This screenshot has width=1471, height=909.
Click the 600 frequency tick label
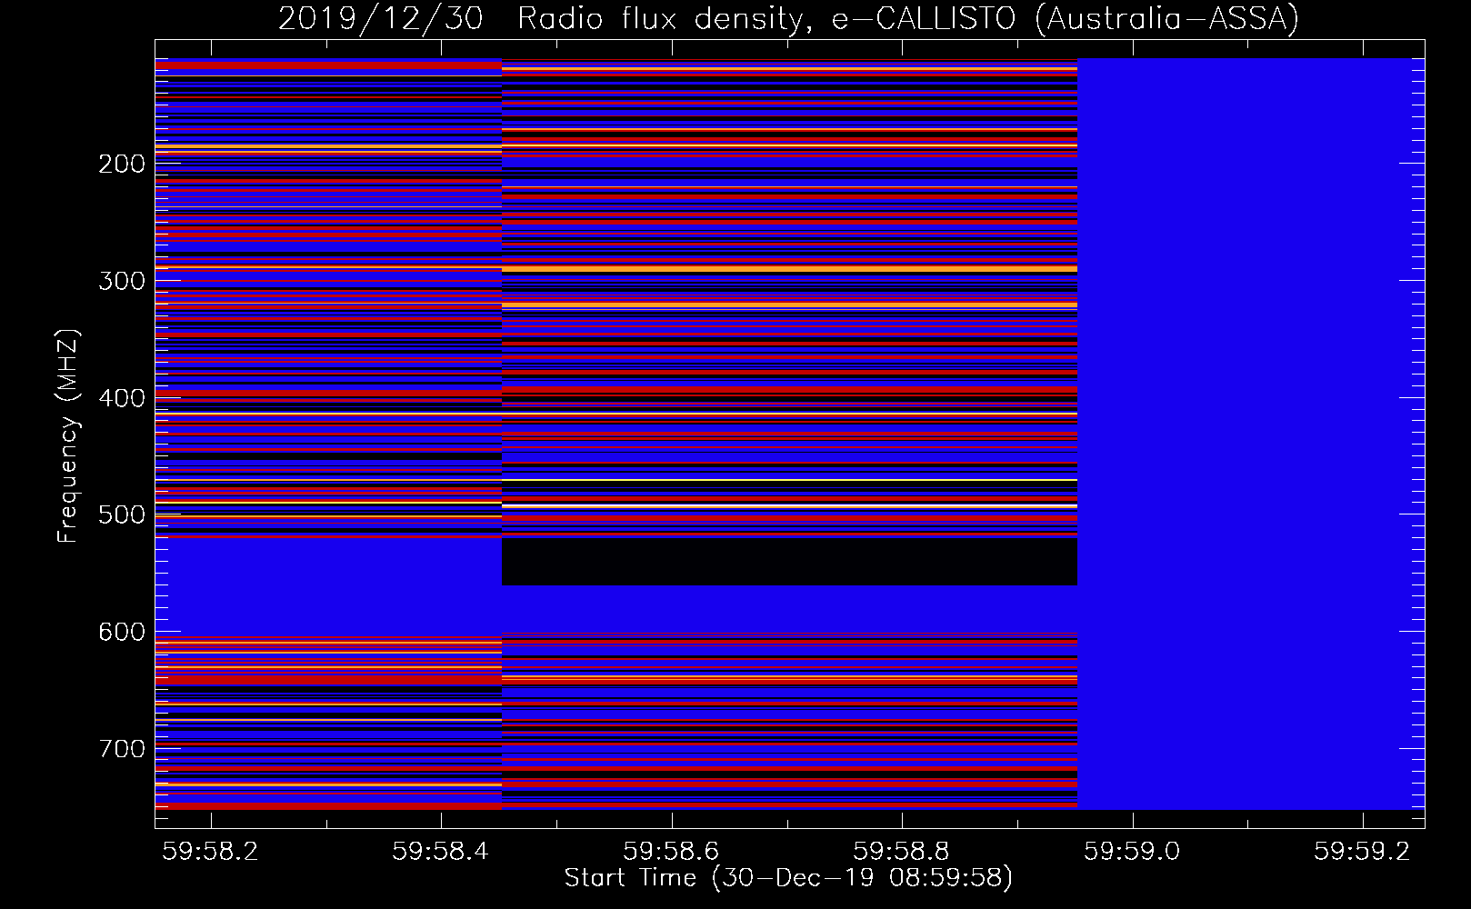[122, 632]
